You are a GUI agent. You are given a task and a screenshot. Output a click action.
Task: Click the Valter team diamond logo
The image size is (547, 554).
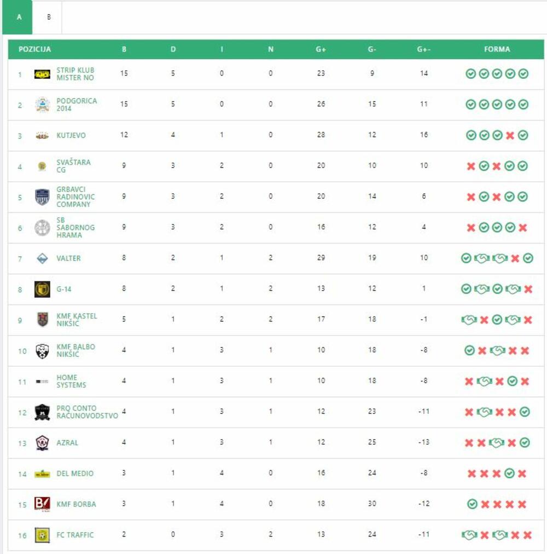point(42,258)
